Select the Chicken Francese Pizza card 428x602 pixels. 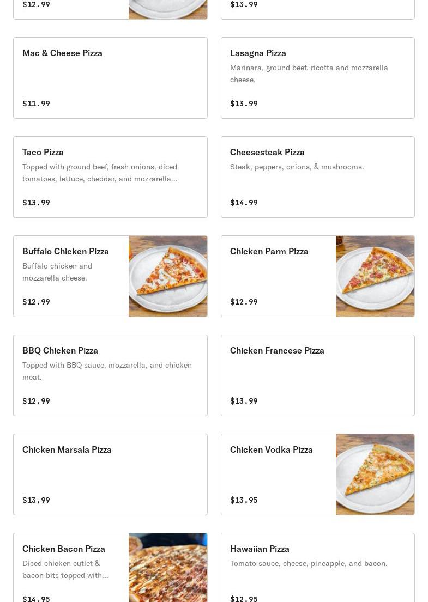(x=318, y=375)
